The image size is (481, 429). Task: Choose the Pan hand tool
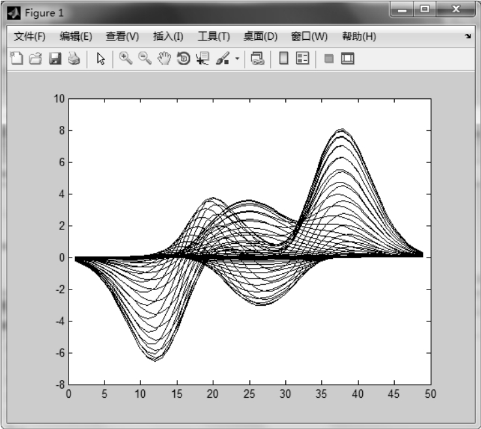pyautogui.click(x=164, y=58)
